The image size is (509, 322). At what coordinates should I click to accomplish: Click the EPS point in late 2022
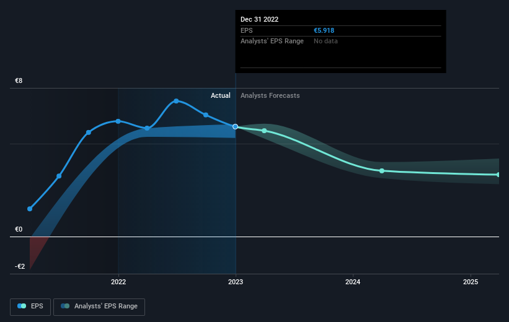(x=206, y=115)
